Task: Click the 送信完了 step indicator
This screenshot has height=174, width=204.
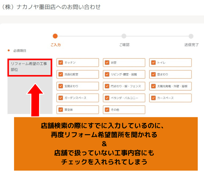Action: click(x=191, y=36)
